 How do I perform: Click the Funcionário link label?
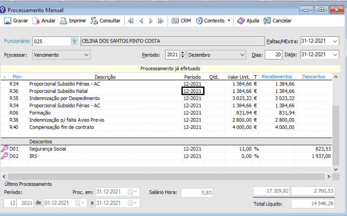pos(17,41)
